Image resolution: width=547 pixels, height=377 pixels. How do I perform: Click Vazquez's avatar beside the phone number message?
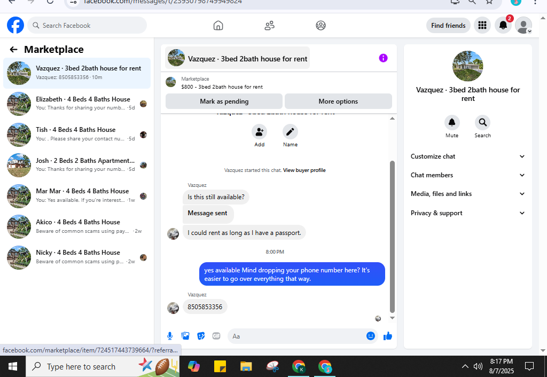(x=173, y=308)
